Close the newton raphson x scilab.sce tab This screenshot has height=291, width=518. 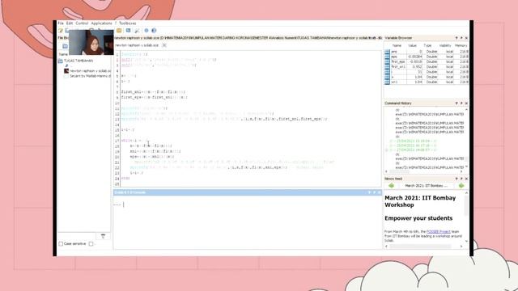click(164, 45)
